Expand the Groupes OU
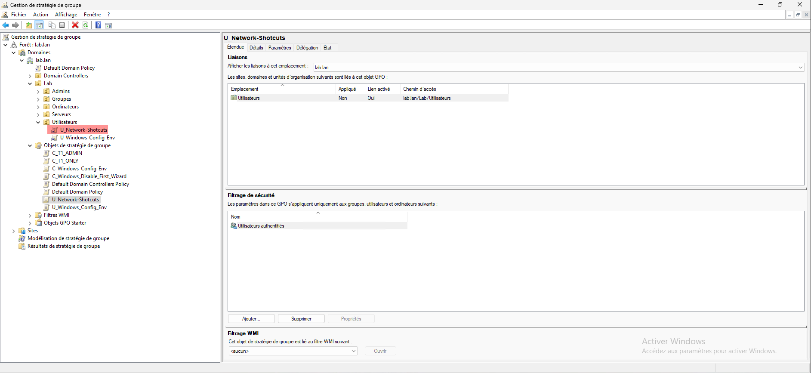 tap(38, 99)
